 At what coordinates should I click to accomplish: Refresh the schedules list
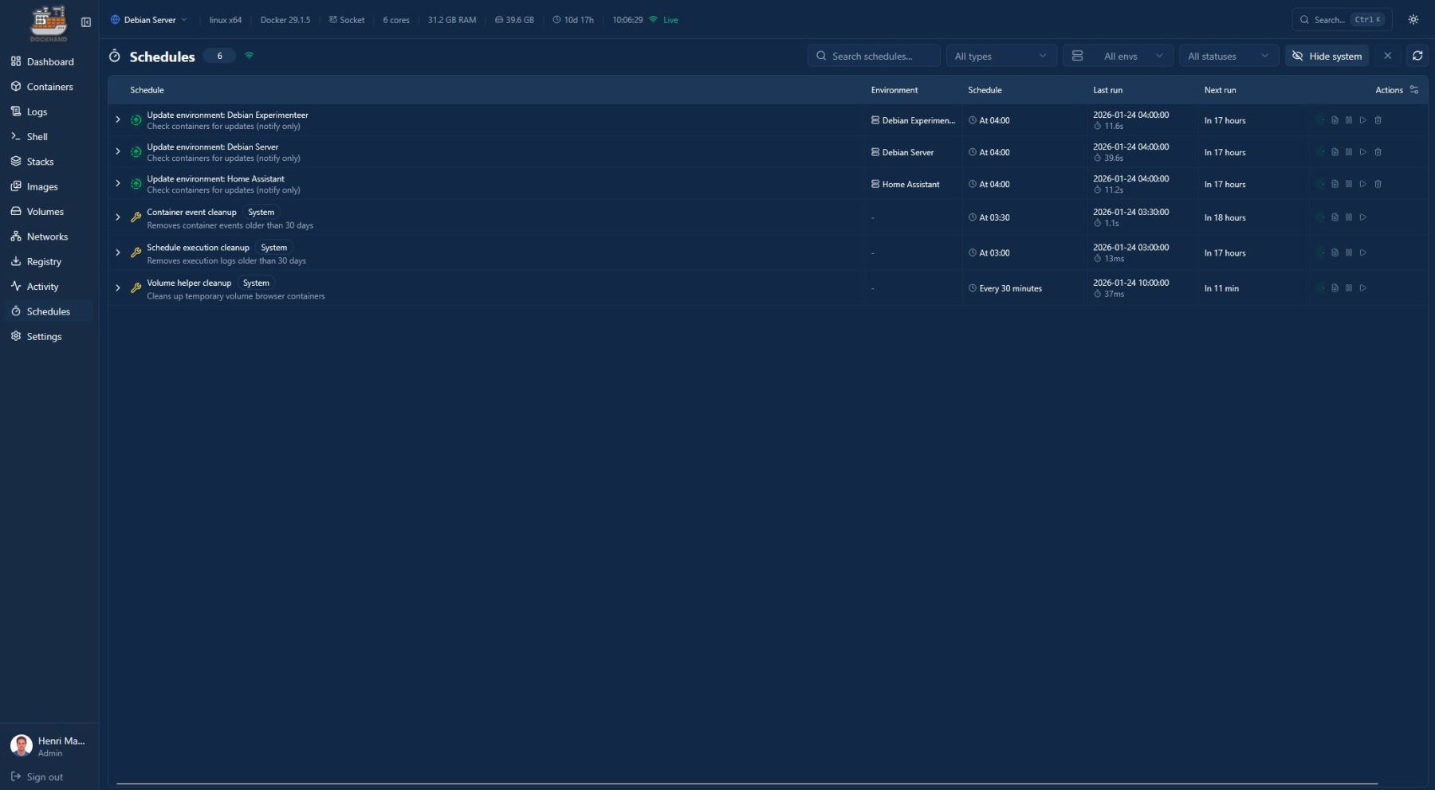1417,56
